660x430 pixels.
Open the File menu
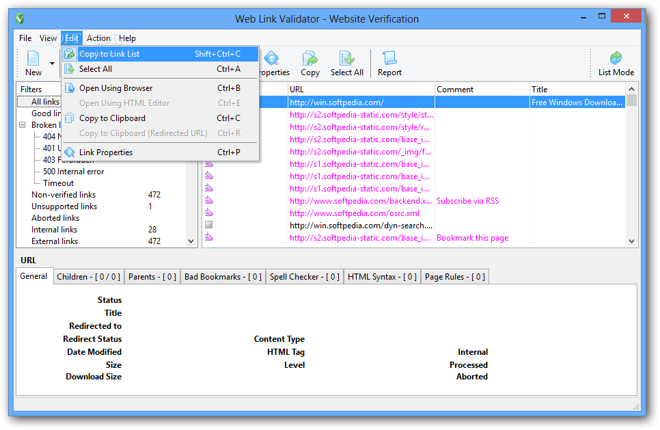click(25, 38)
